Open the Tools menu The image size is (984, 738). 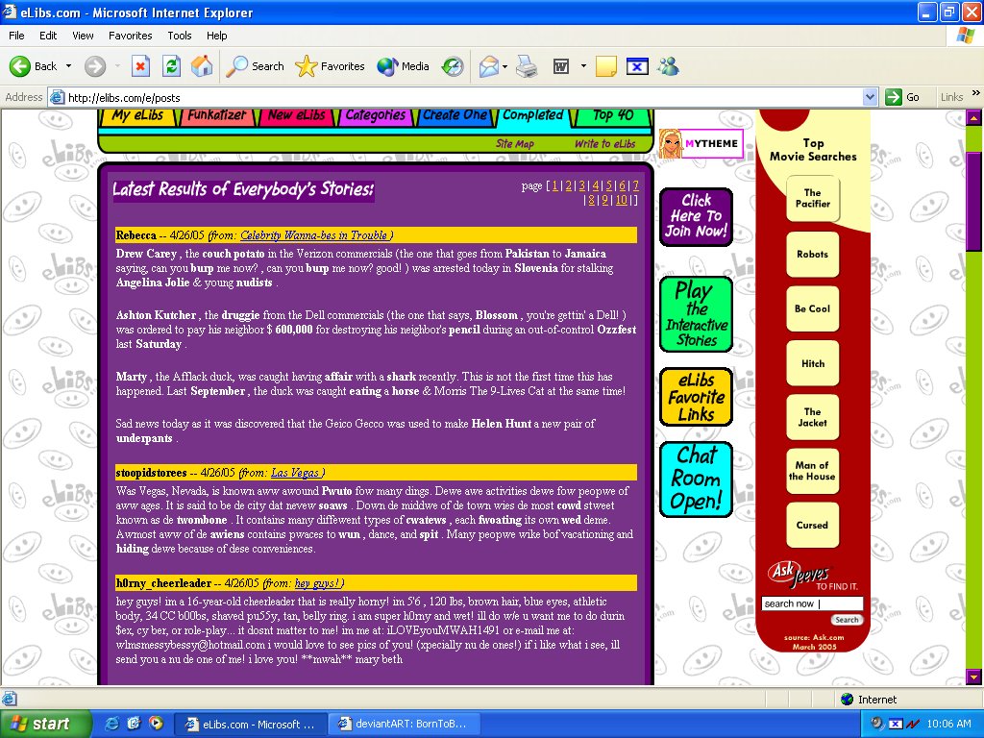(179, 36)
